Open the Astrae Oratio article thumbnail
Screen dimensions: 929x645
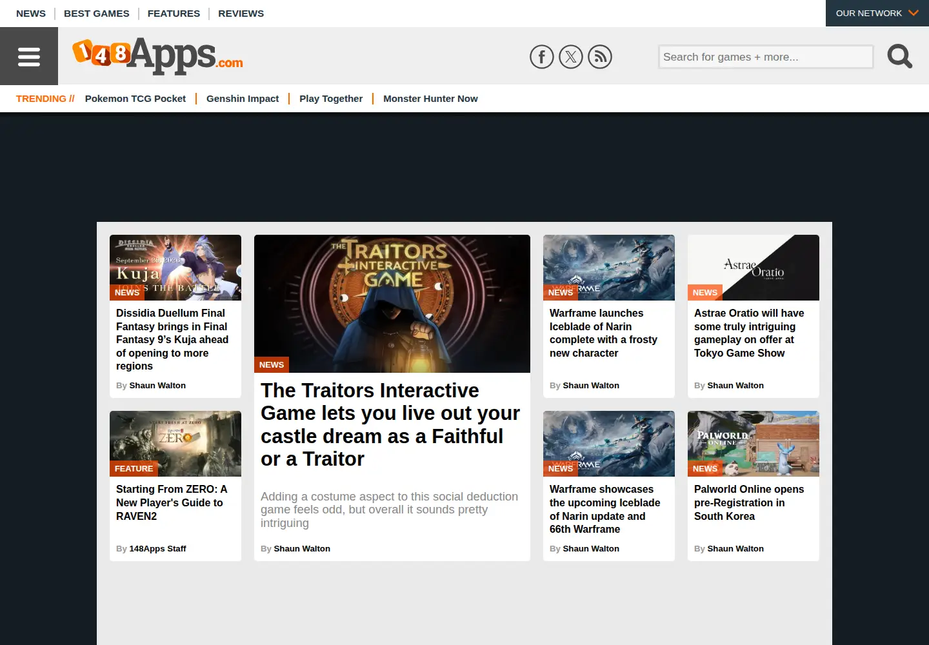[754, 268]
